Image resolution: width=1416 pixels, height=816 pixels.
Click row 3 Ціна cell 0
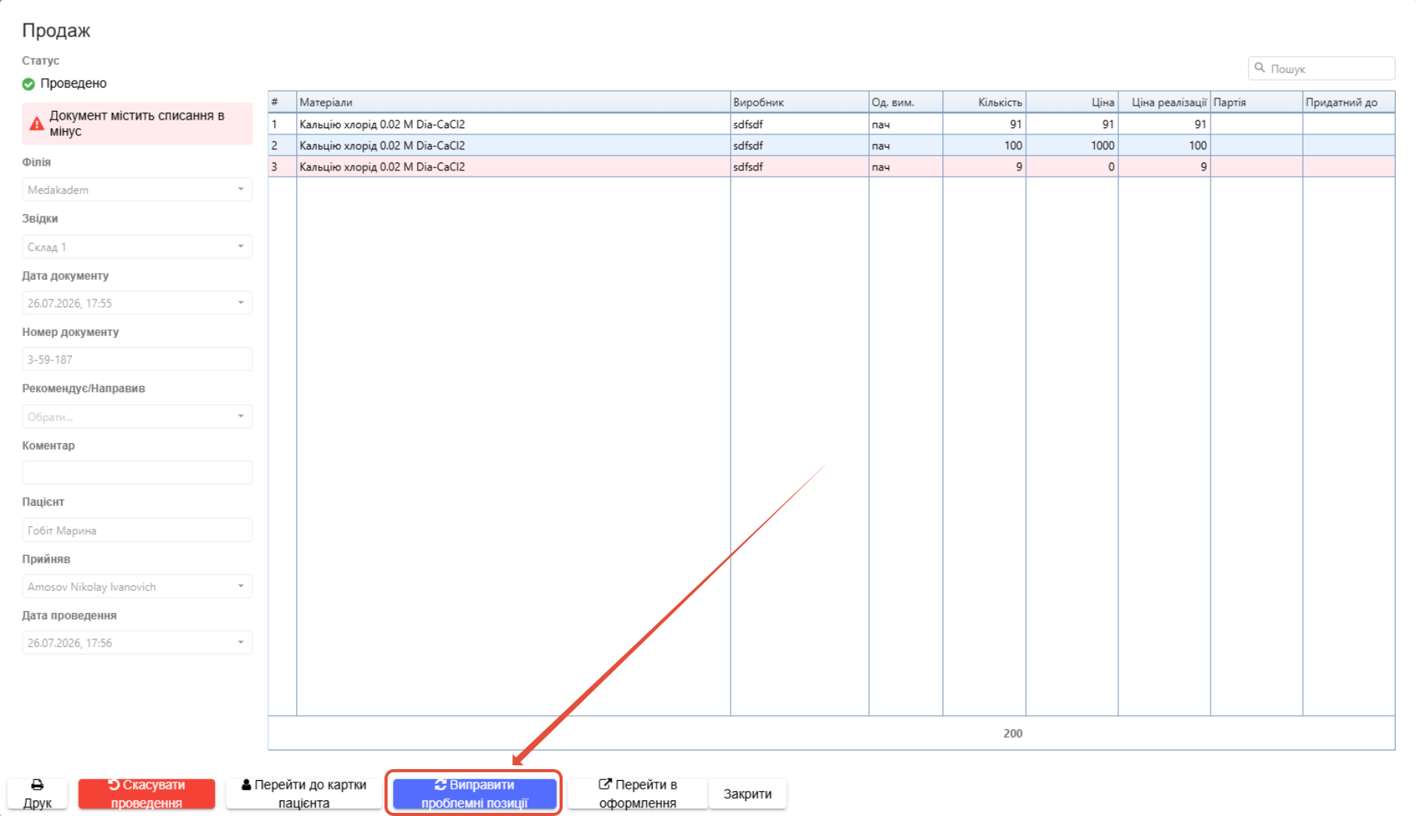click(x=1072, y=166)
